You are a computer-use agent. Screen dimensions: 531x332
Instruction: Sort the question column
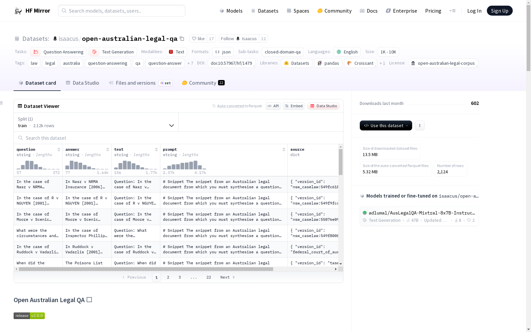59,149
